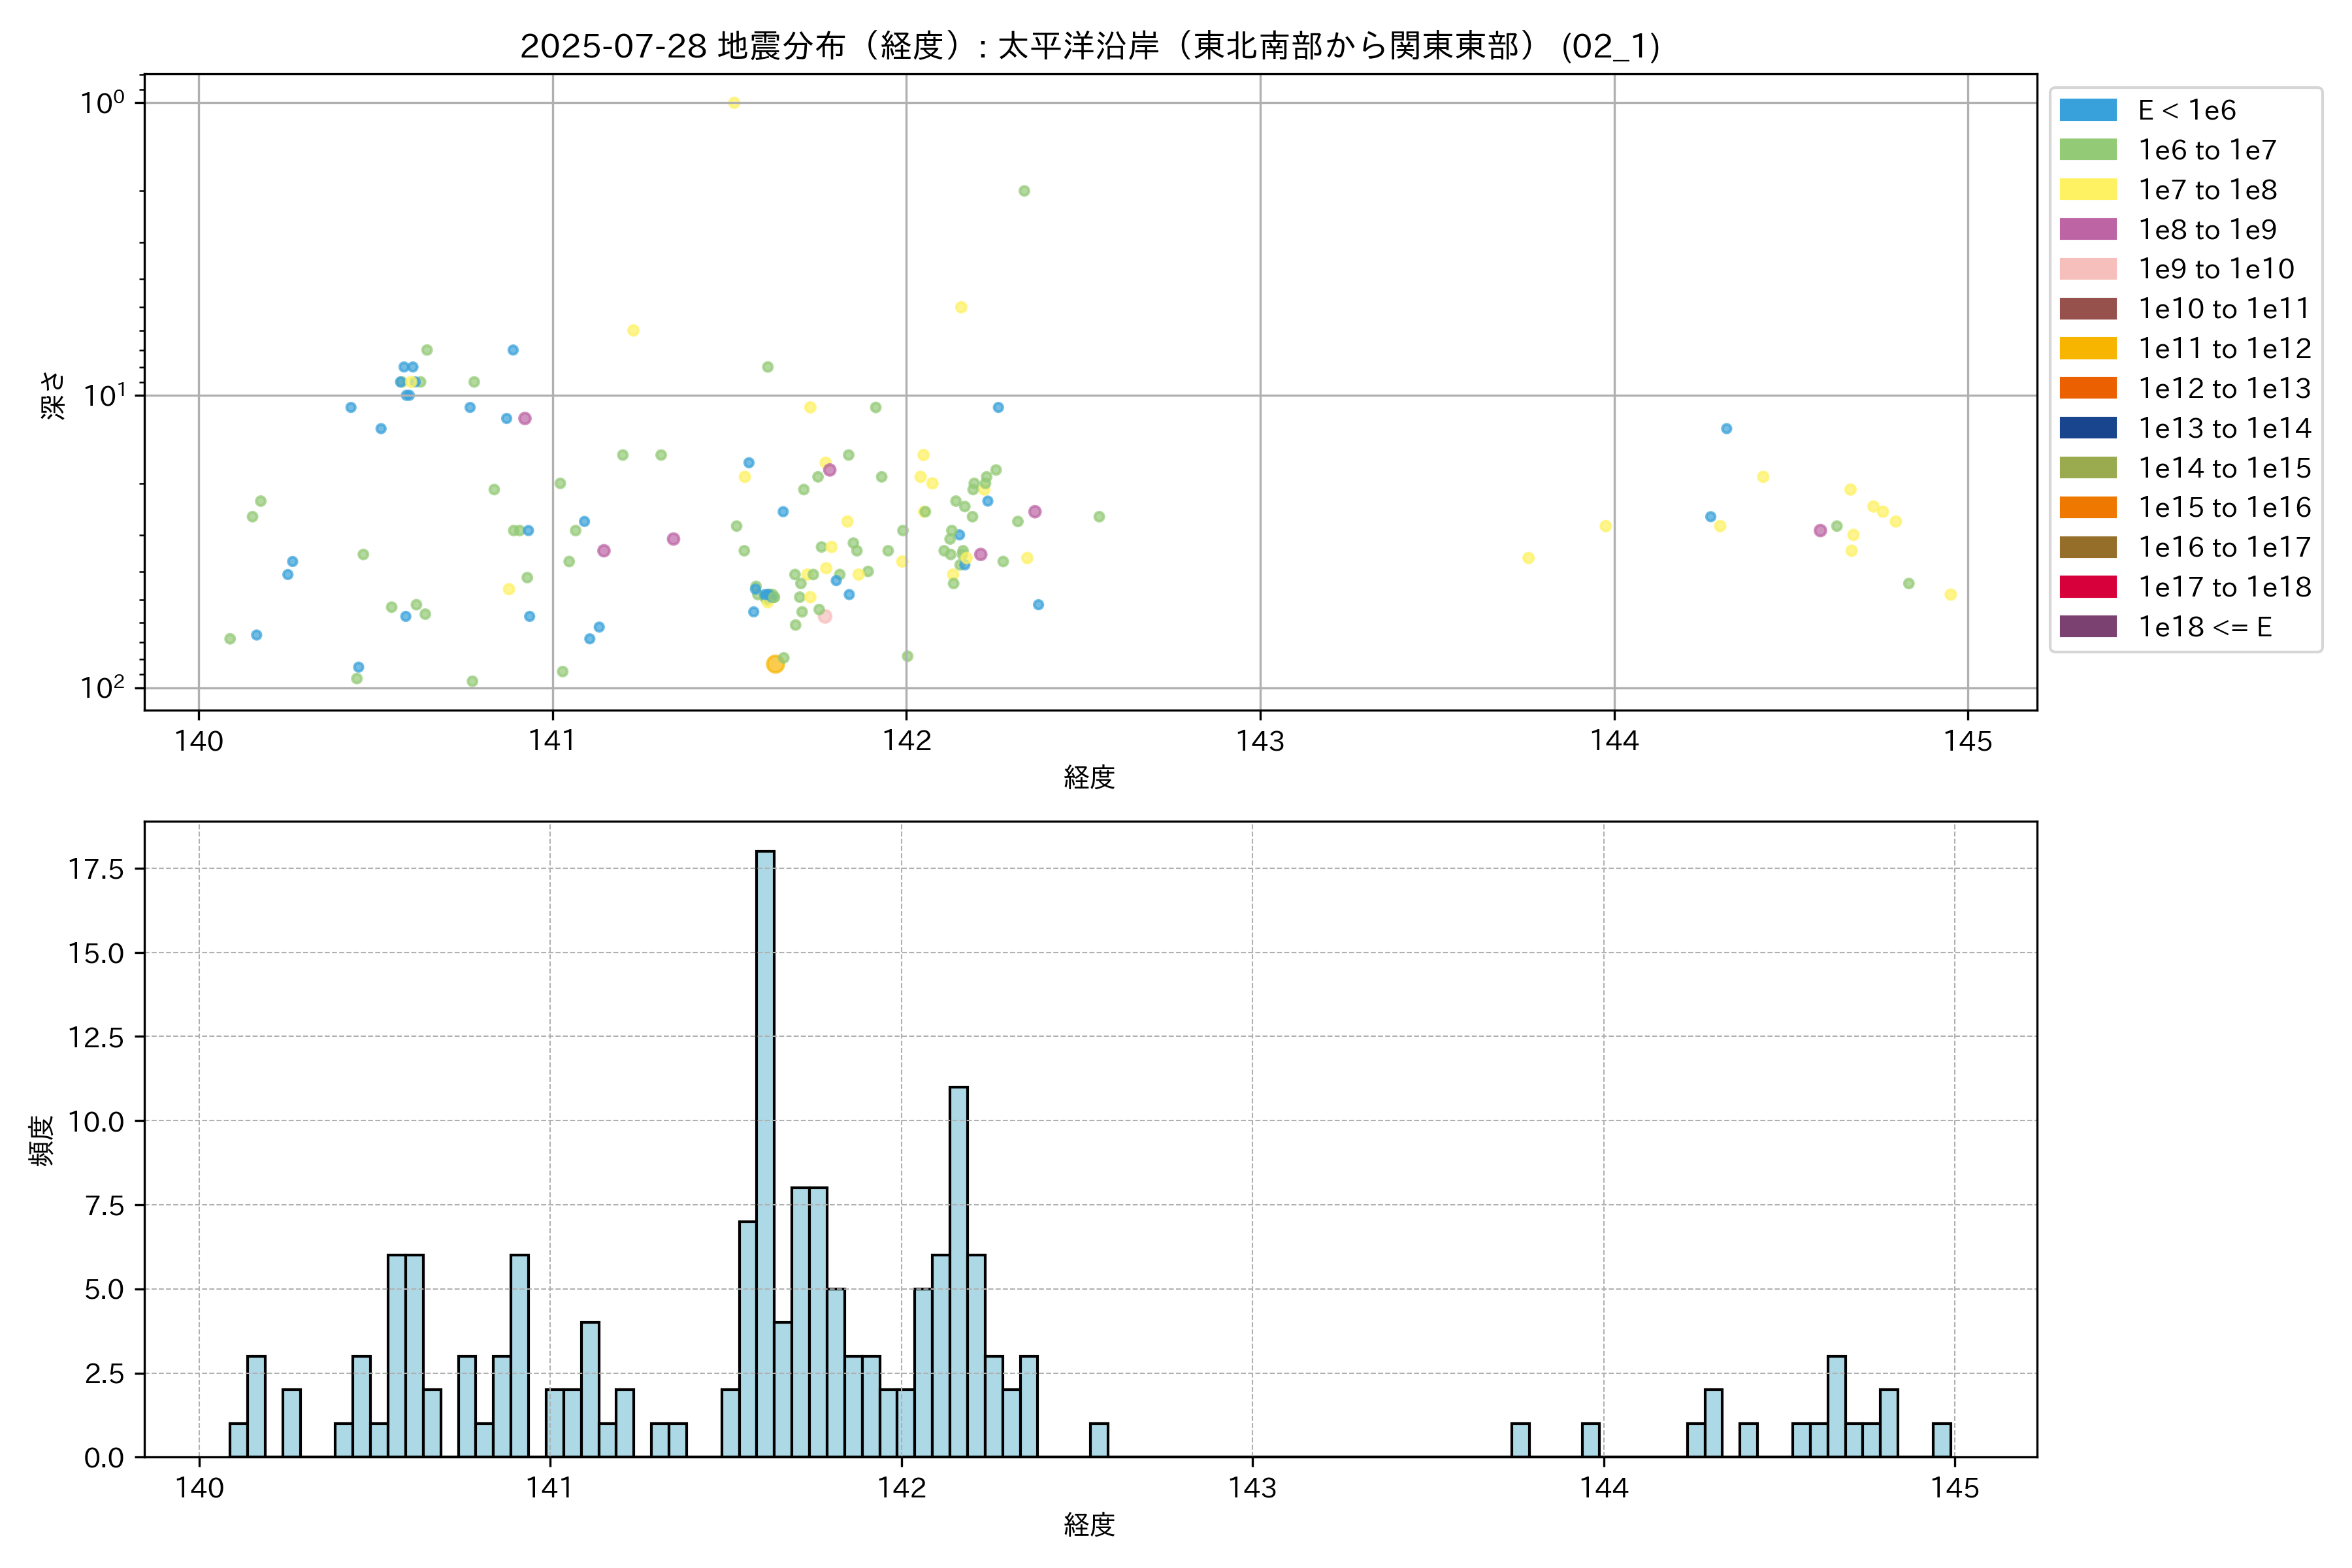The image size is (2352, 1568).
Task: Click the 深さ y-axis label
Action: pyautogui.click(x=53, y=395)
